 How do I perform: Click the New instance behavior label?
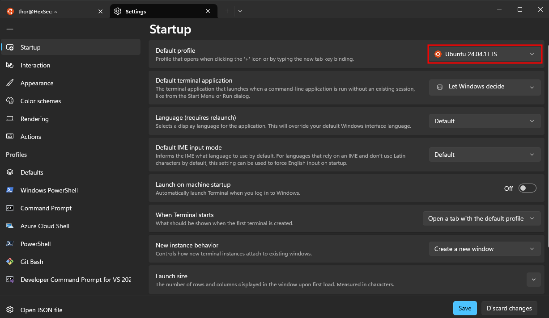(x=187, y=245)
